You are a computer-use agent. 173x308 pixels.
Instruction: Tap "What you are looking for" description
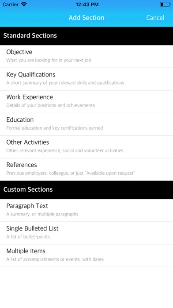tap(49, 60)
